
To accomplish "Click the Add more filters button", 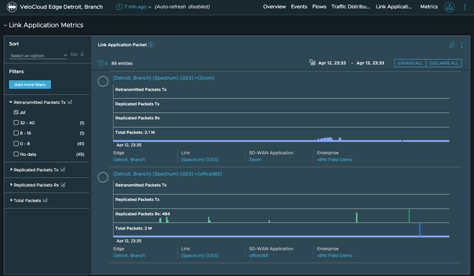I will pyautogui.click(x=30, y=84).
